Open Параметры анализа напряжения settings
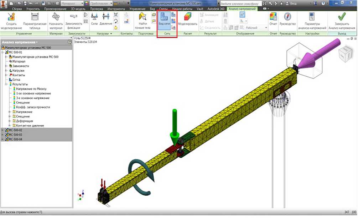The image size is (358, 218). [313, 17]
